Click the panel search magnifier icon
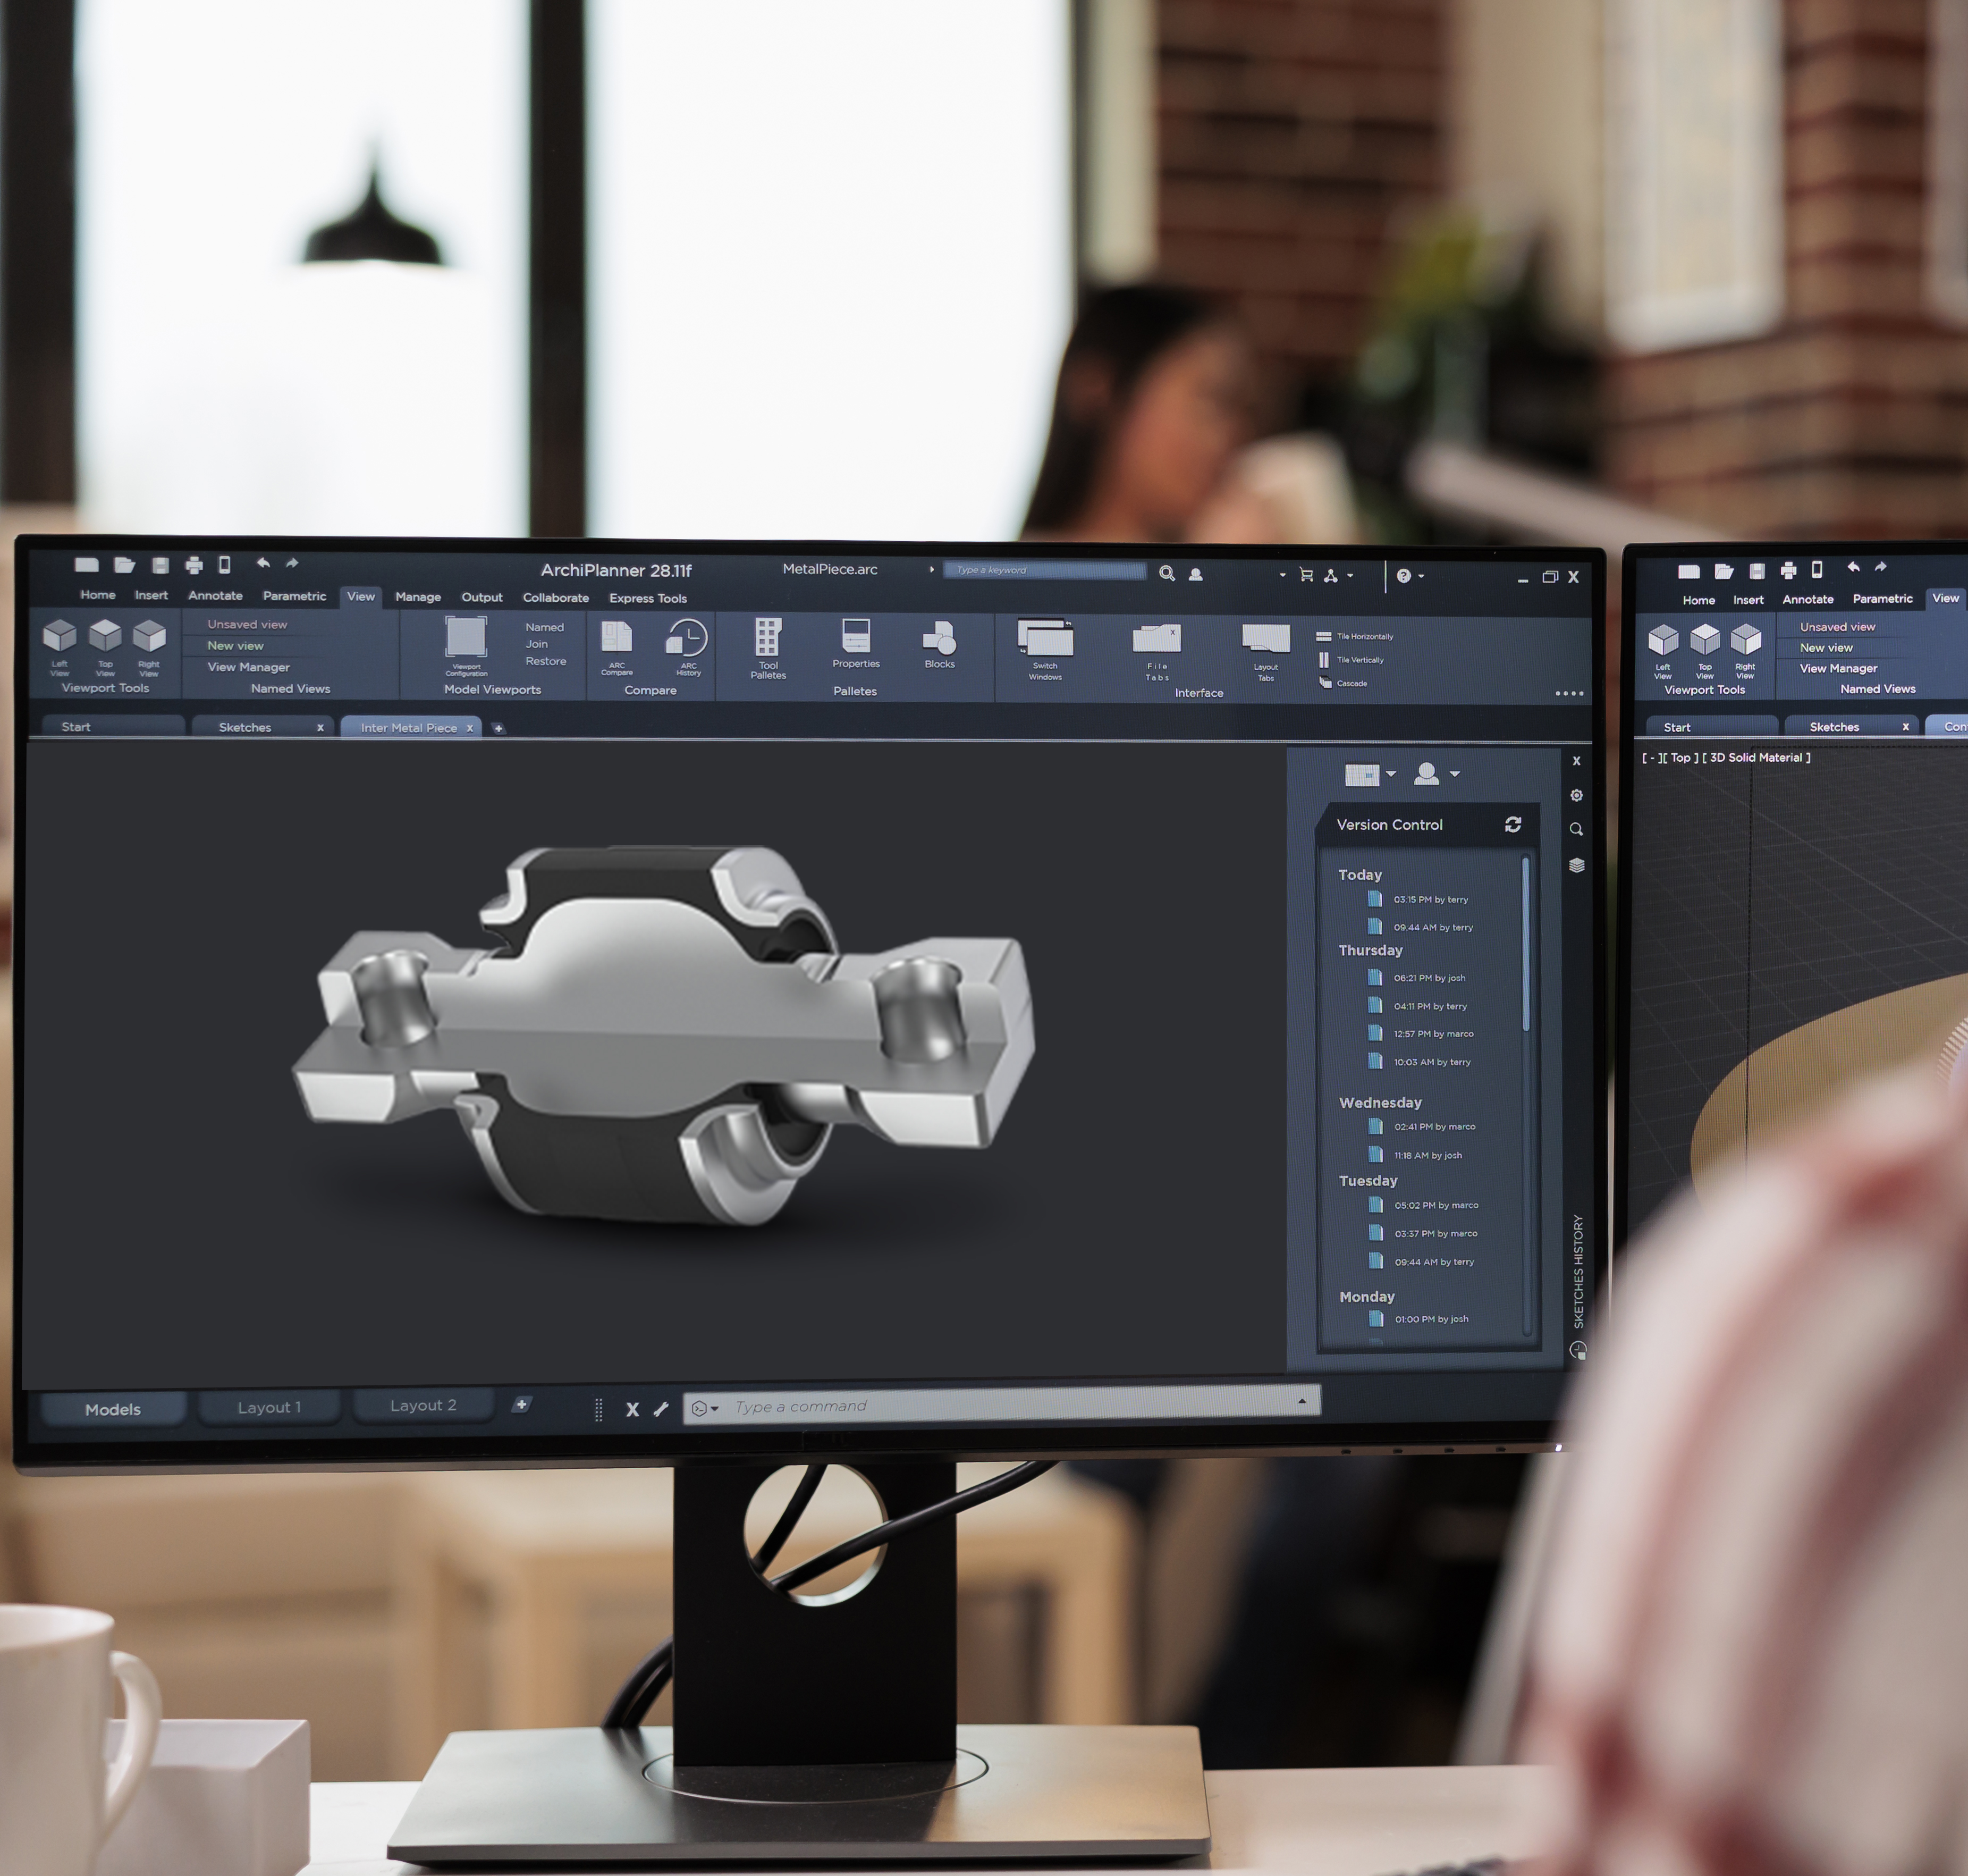 [x=1576, y=829]
